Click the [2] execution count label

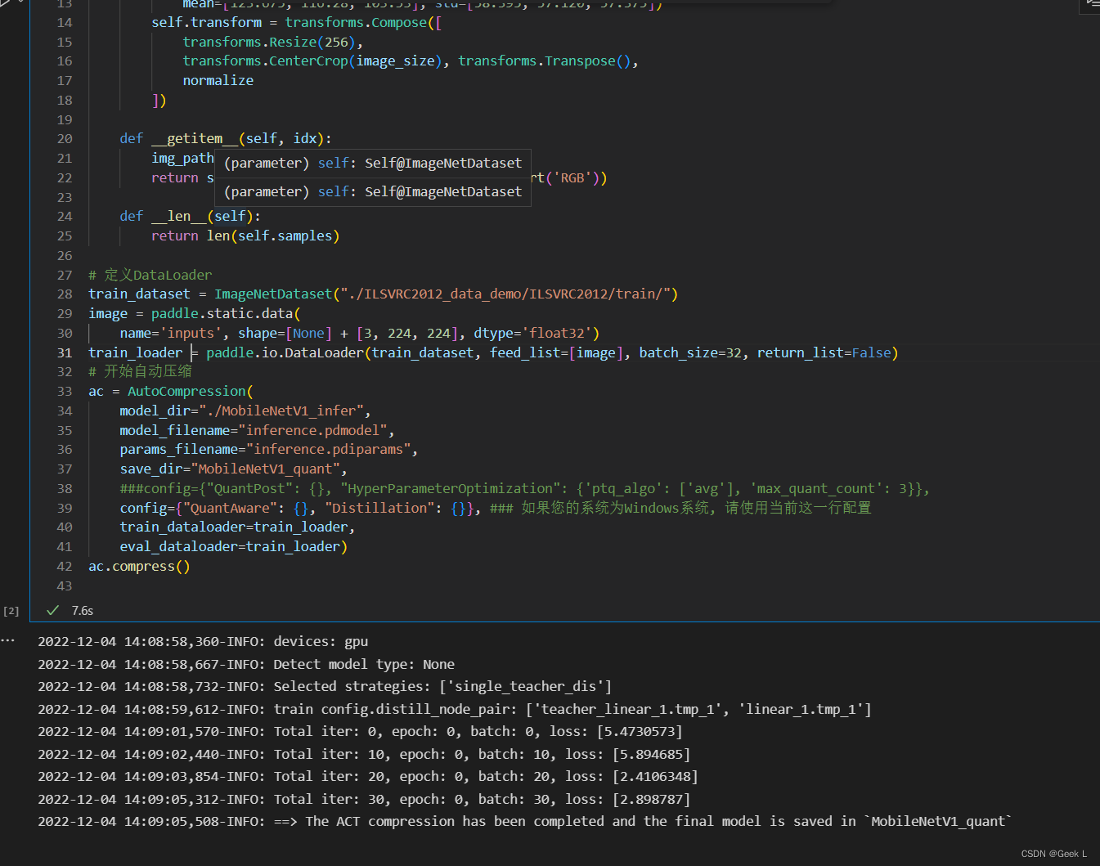coord(11,611)
